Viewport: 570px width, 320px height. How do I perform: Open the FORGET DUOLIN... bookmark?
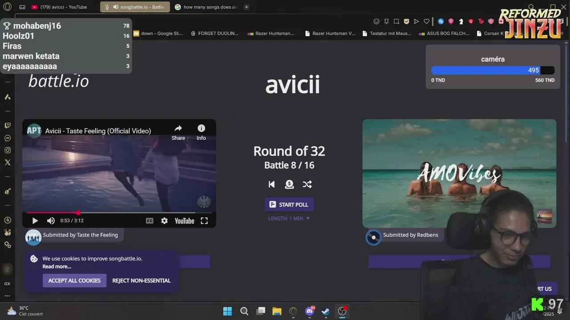[x=214, y=33]
